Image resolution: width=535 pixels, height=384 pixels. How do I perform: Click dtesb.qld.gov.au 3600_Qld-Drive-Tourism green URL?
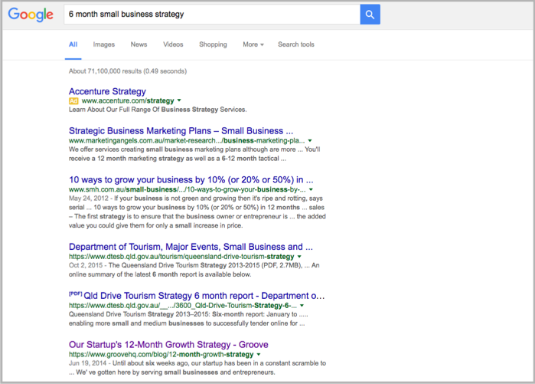(x=182, y=305)
